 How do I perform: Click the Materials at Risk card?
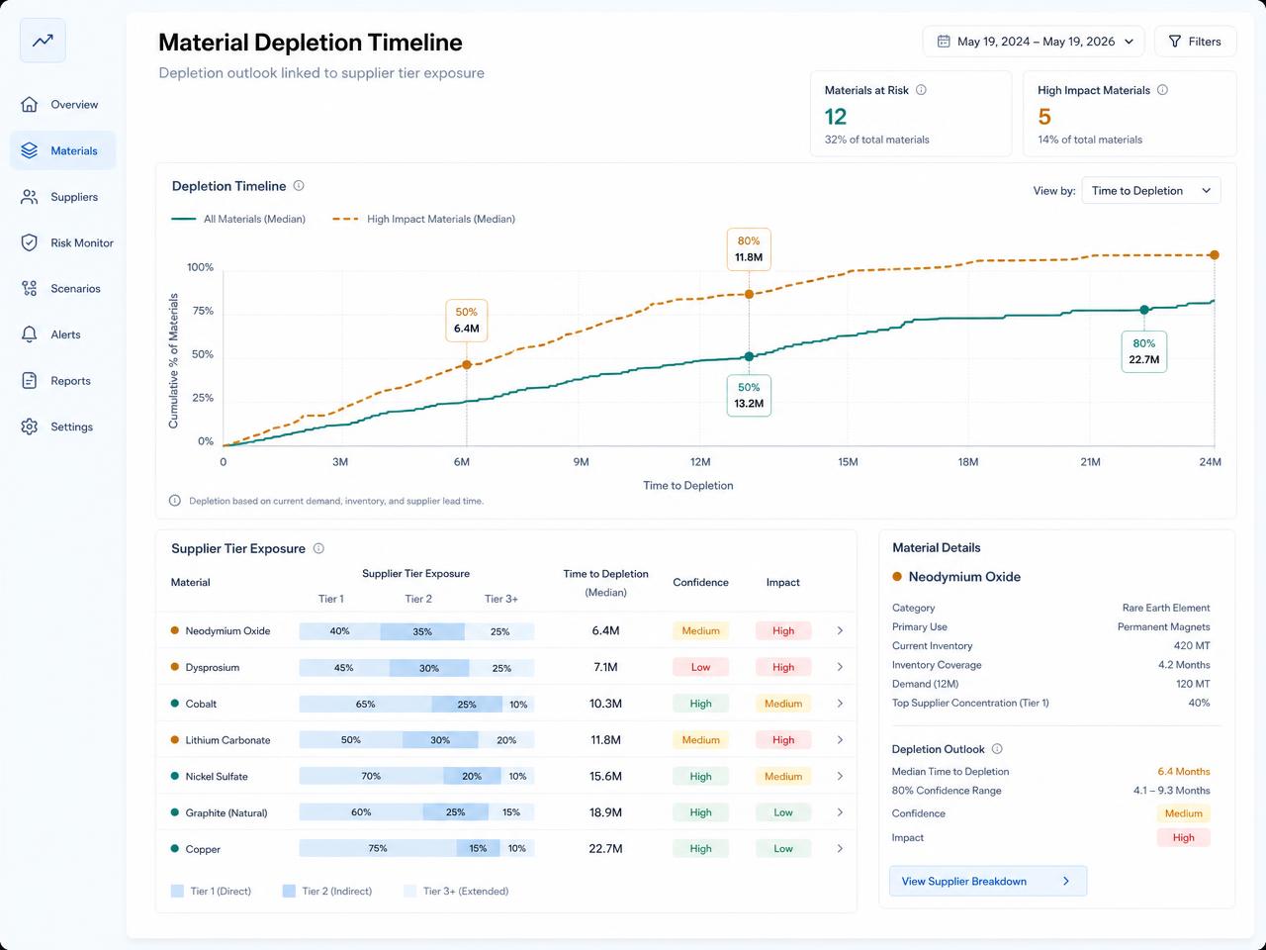coord(911,114)
